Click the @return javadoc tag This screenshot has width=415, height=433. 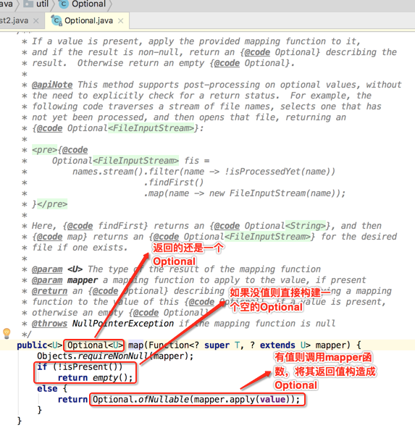pyautogui.click(x=49, y=291)
